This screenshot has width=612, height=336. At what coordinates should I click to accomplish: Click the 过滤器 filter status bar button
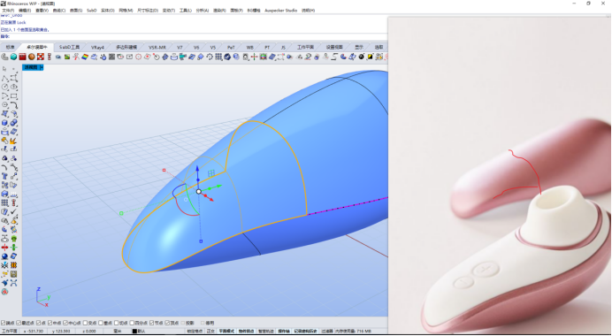point(326,332)
